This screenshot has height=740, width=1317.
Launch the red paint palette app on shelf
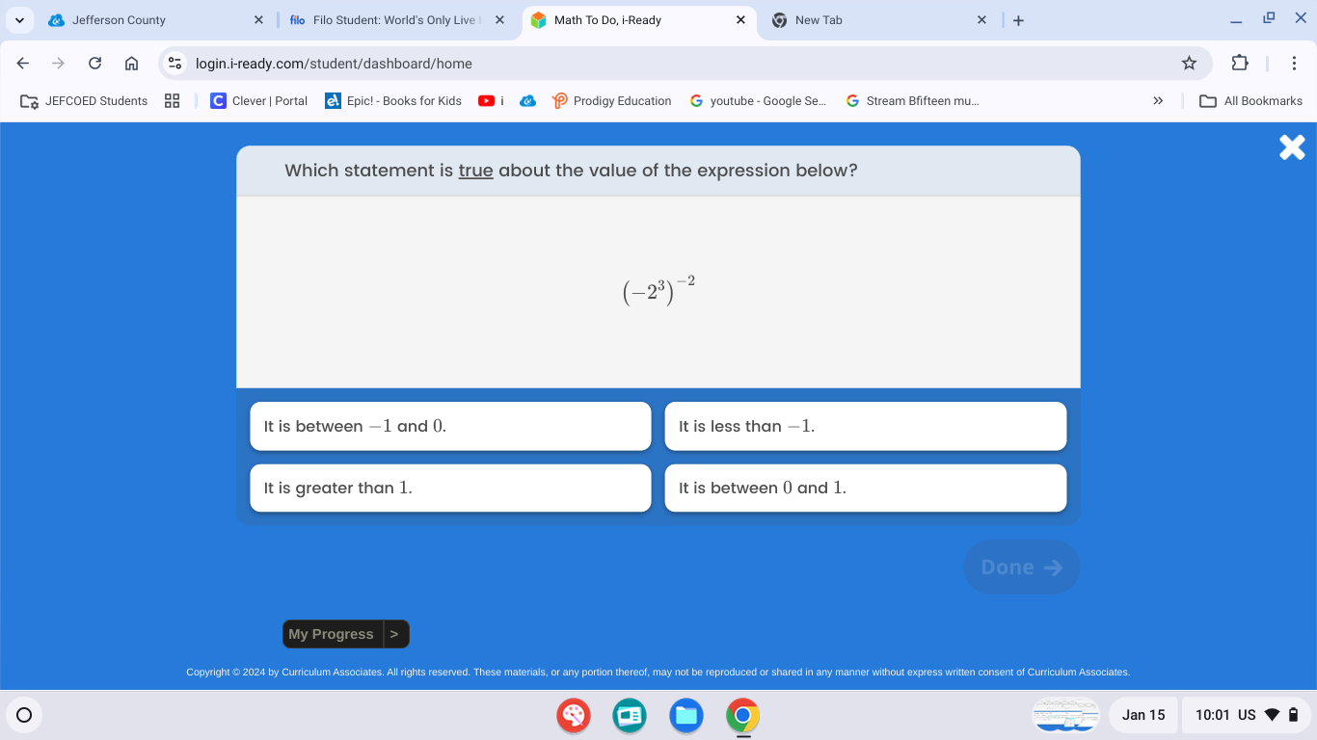[x=574, y=715]
